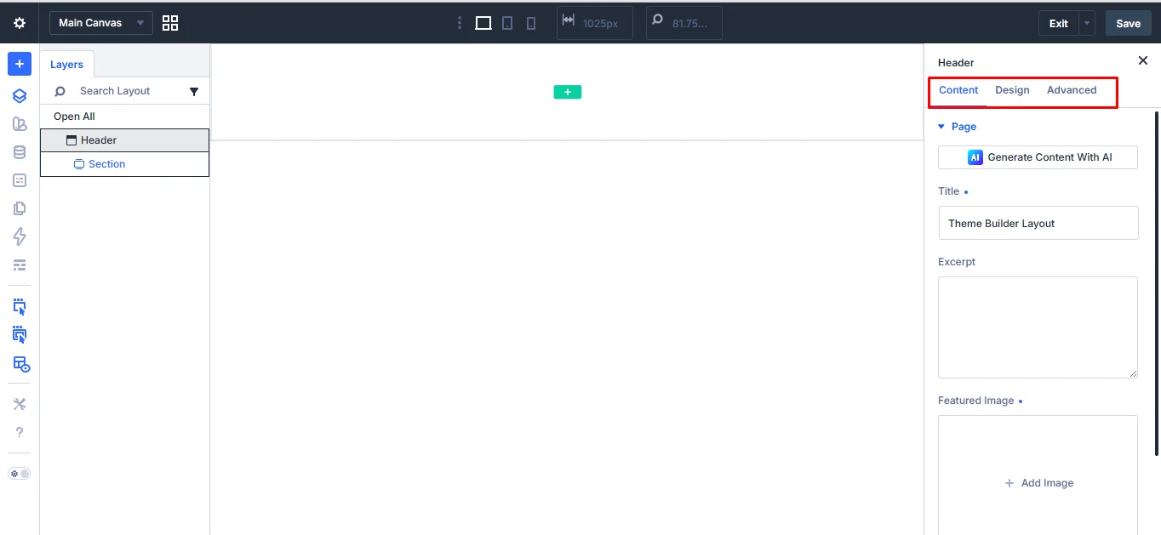
Task: Close the Header settings panel
Action: click(x=1143, y=60)
